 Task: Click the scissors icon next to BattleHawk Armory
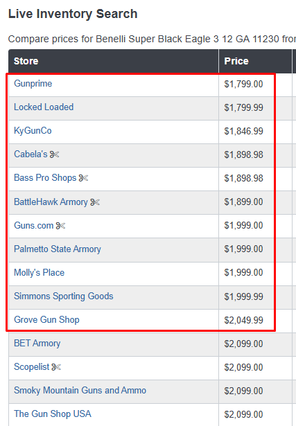coord(95,202)
